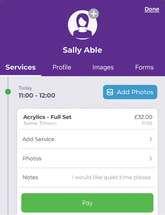Tap the Sally Able client name
Viewport: 165px width, 215px height.
click(82, 50)
